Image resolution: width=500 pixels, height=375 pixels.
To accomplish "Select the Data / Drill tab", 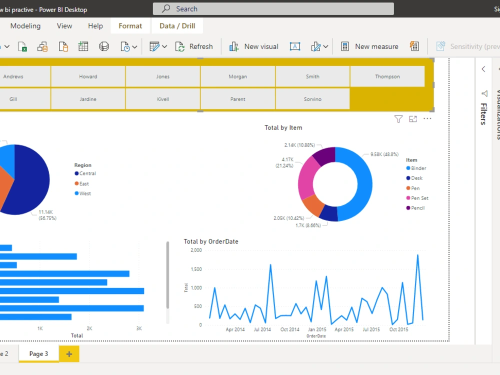I will click(177, 26).
